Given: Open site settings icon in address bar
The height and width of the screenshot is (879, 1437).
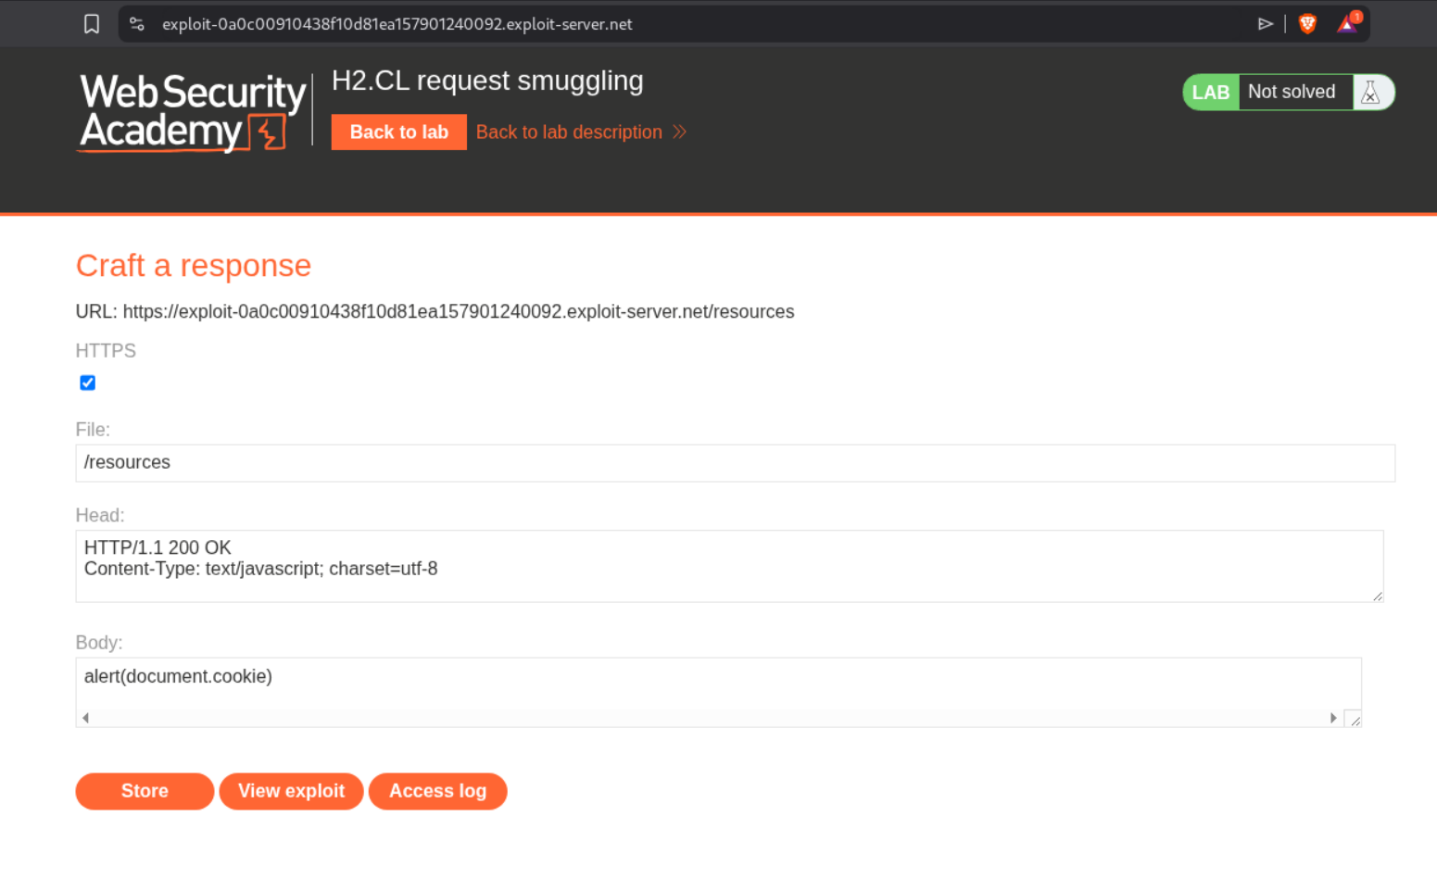Looking at the screenshot, I should point(137,24).
